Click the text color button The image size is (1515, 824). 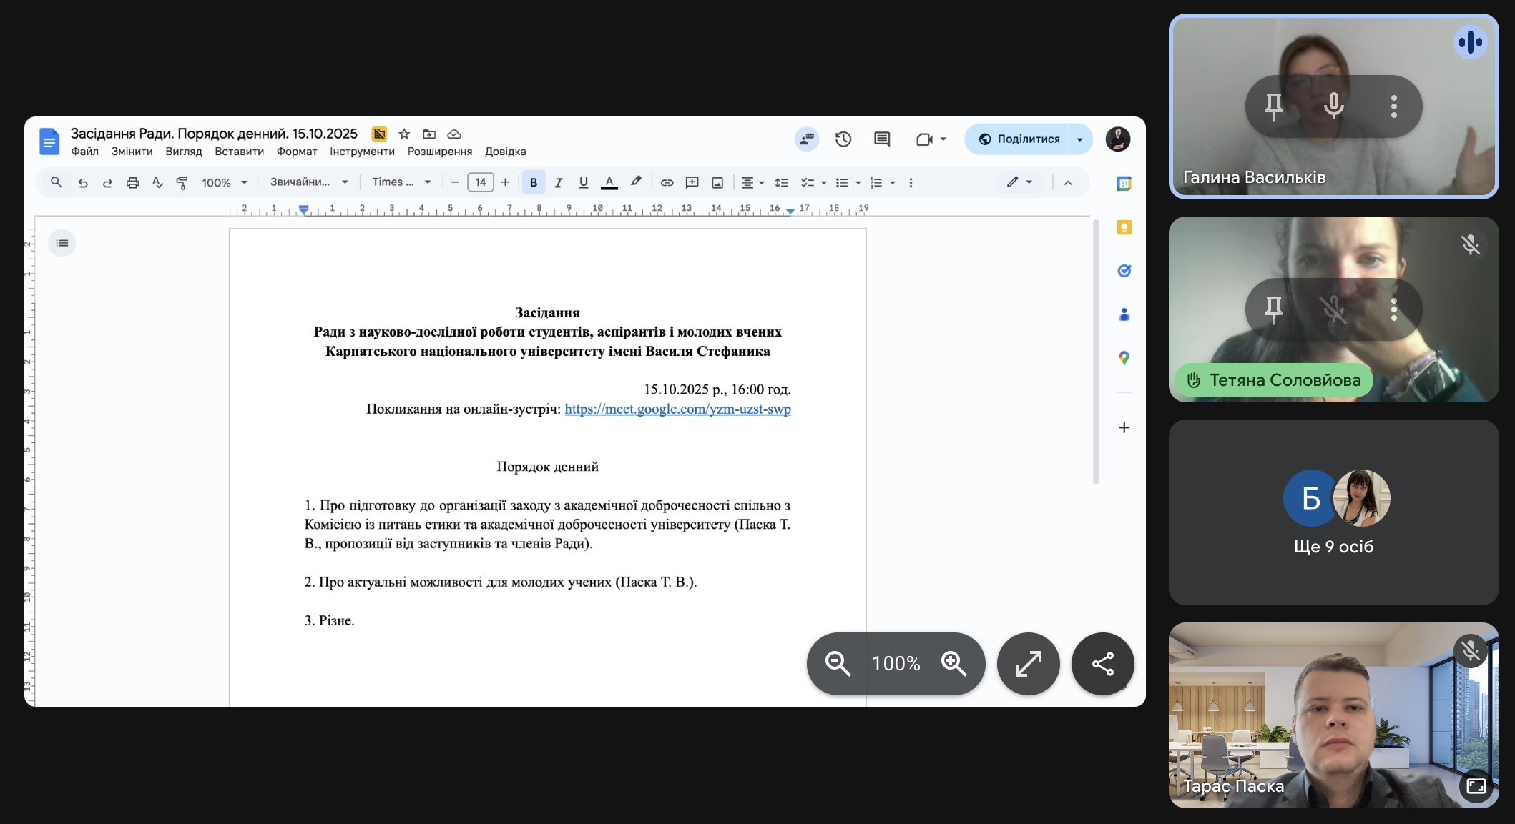coord(609,183)
